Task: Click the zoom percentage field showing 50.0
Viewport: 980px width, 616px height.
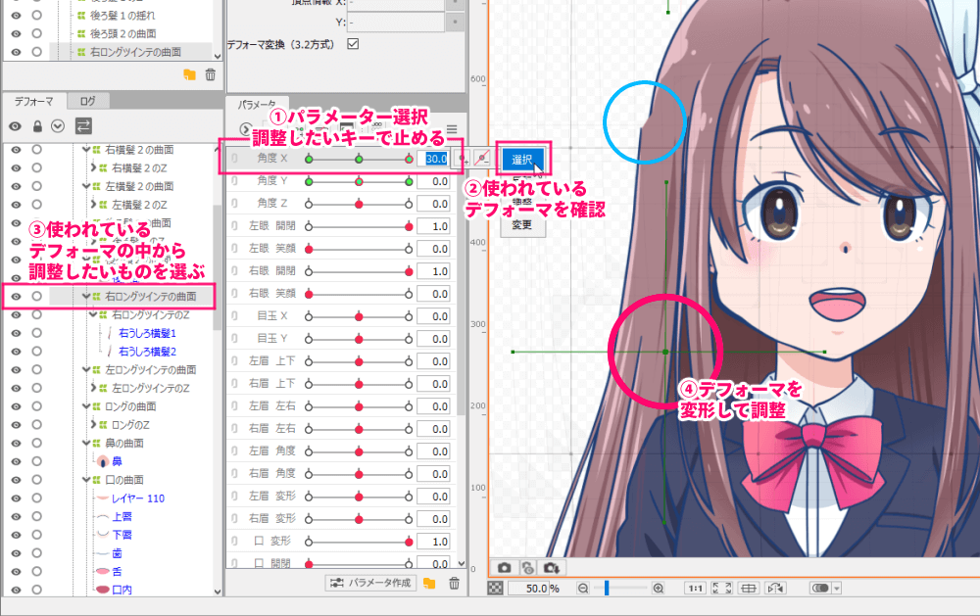Action: [x=528, y=588]
